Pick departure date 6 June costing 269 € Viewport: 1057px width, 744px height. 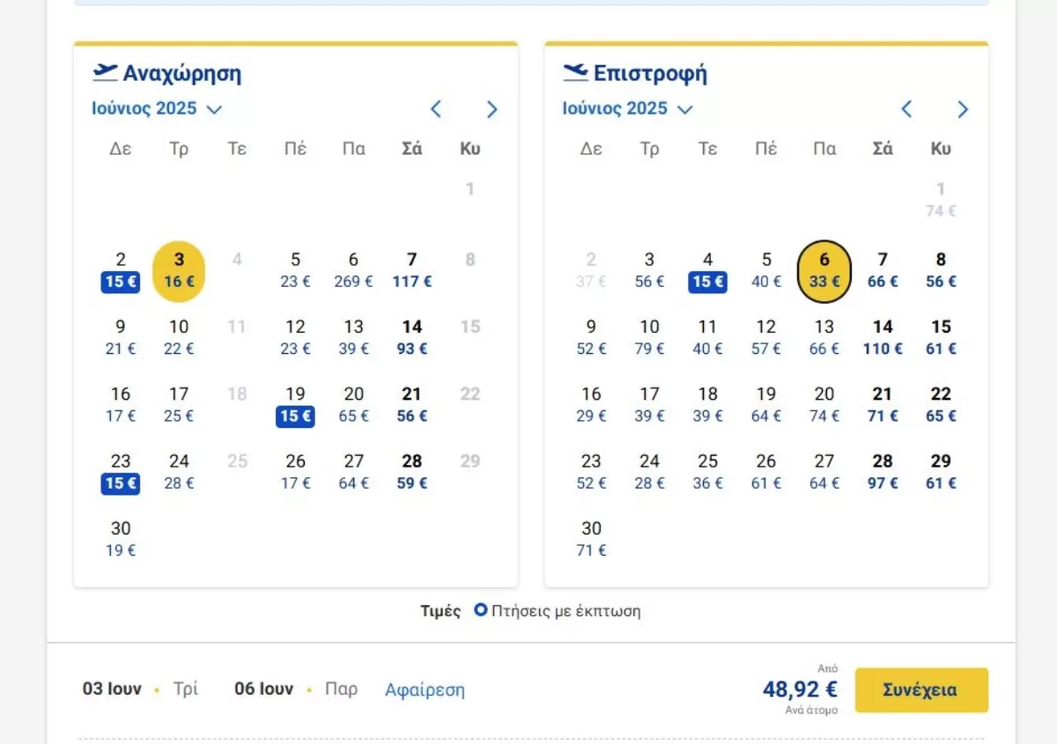353,270
